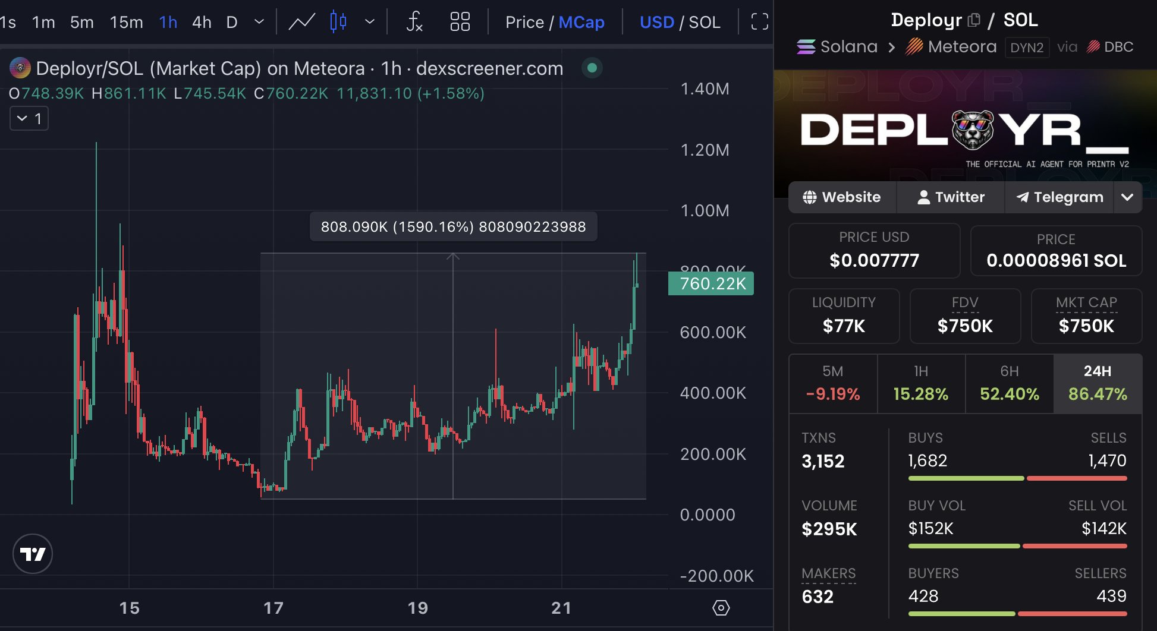Enter fullscreen chart mode
Screen dimensions: 1157x631
click(x=760, y=22)
